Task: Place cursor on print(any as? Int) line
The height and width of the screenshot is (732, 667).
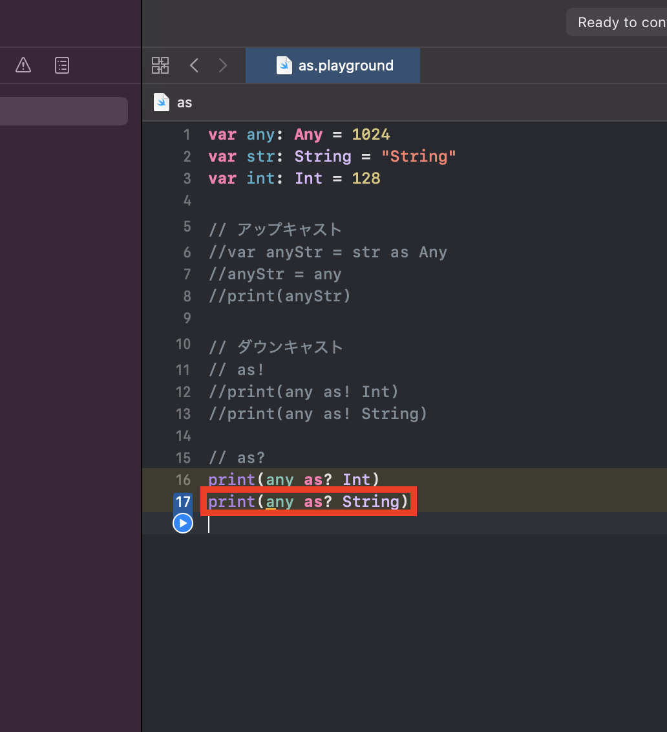Action: coord(293,479)
